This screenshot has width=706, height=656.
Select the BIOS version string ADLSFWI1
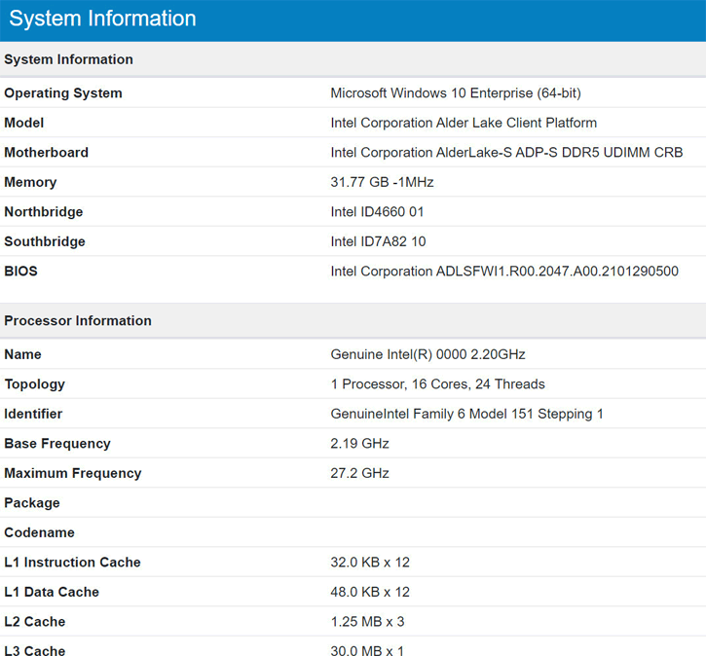(x=504, y=272)
